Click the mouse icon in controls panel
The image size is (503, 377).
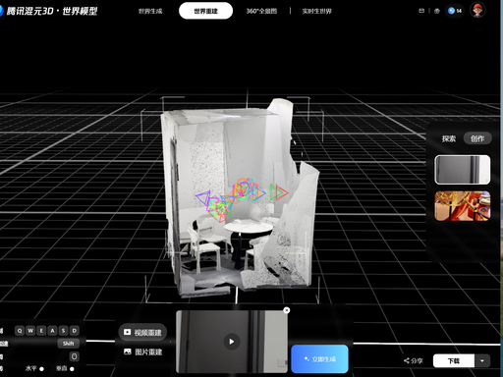click(x=75, y=356)
